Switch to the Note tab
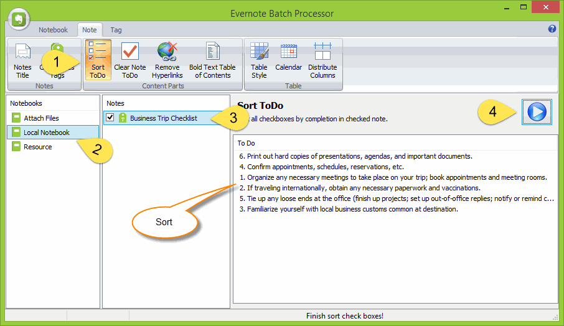 pos(89,30)
